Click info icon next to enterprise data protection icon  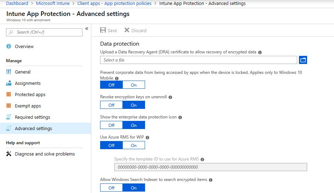(180, 117)
